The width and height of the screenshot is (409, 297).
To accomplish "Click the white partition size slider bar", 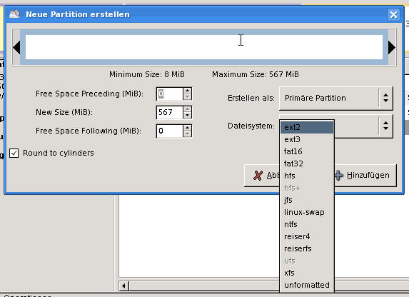I will coord(204,47).
